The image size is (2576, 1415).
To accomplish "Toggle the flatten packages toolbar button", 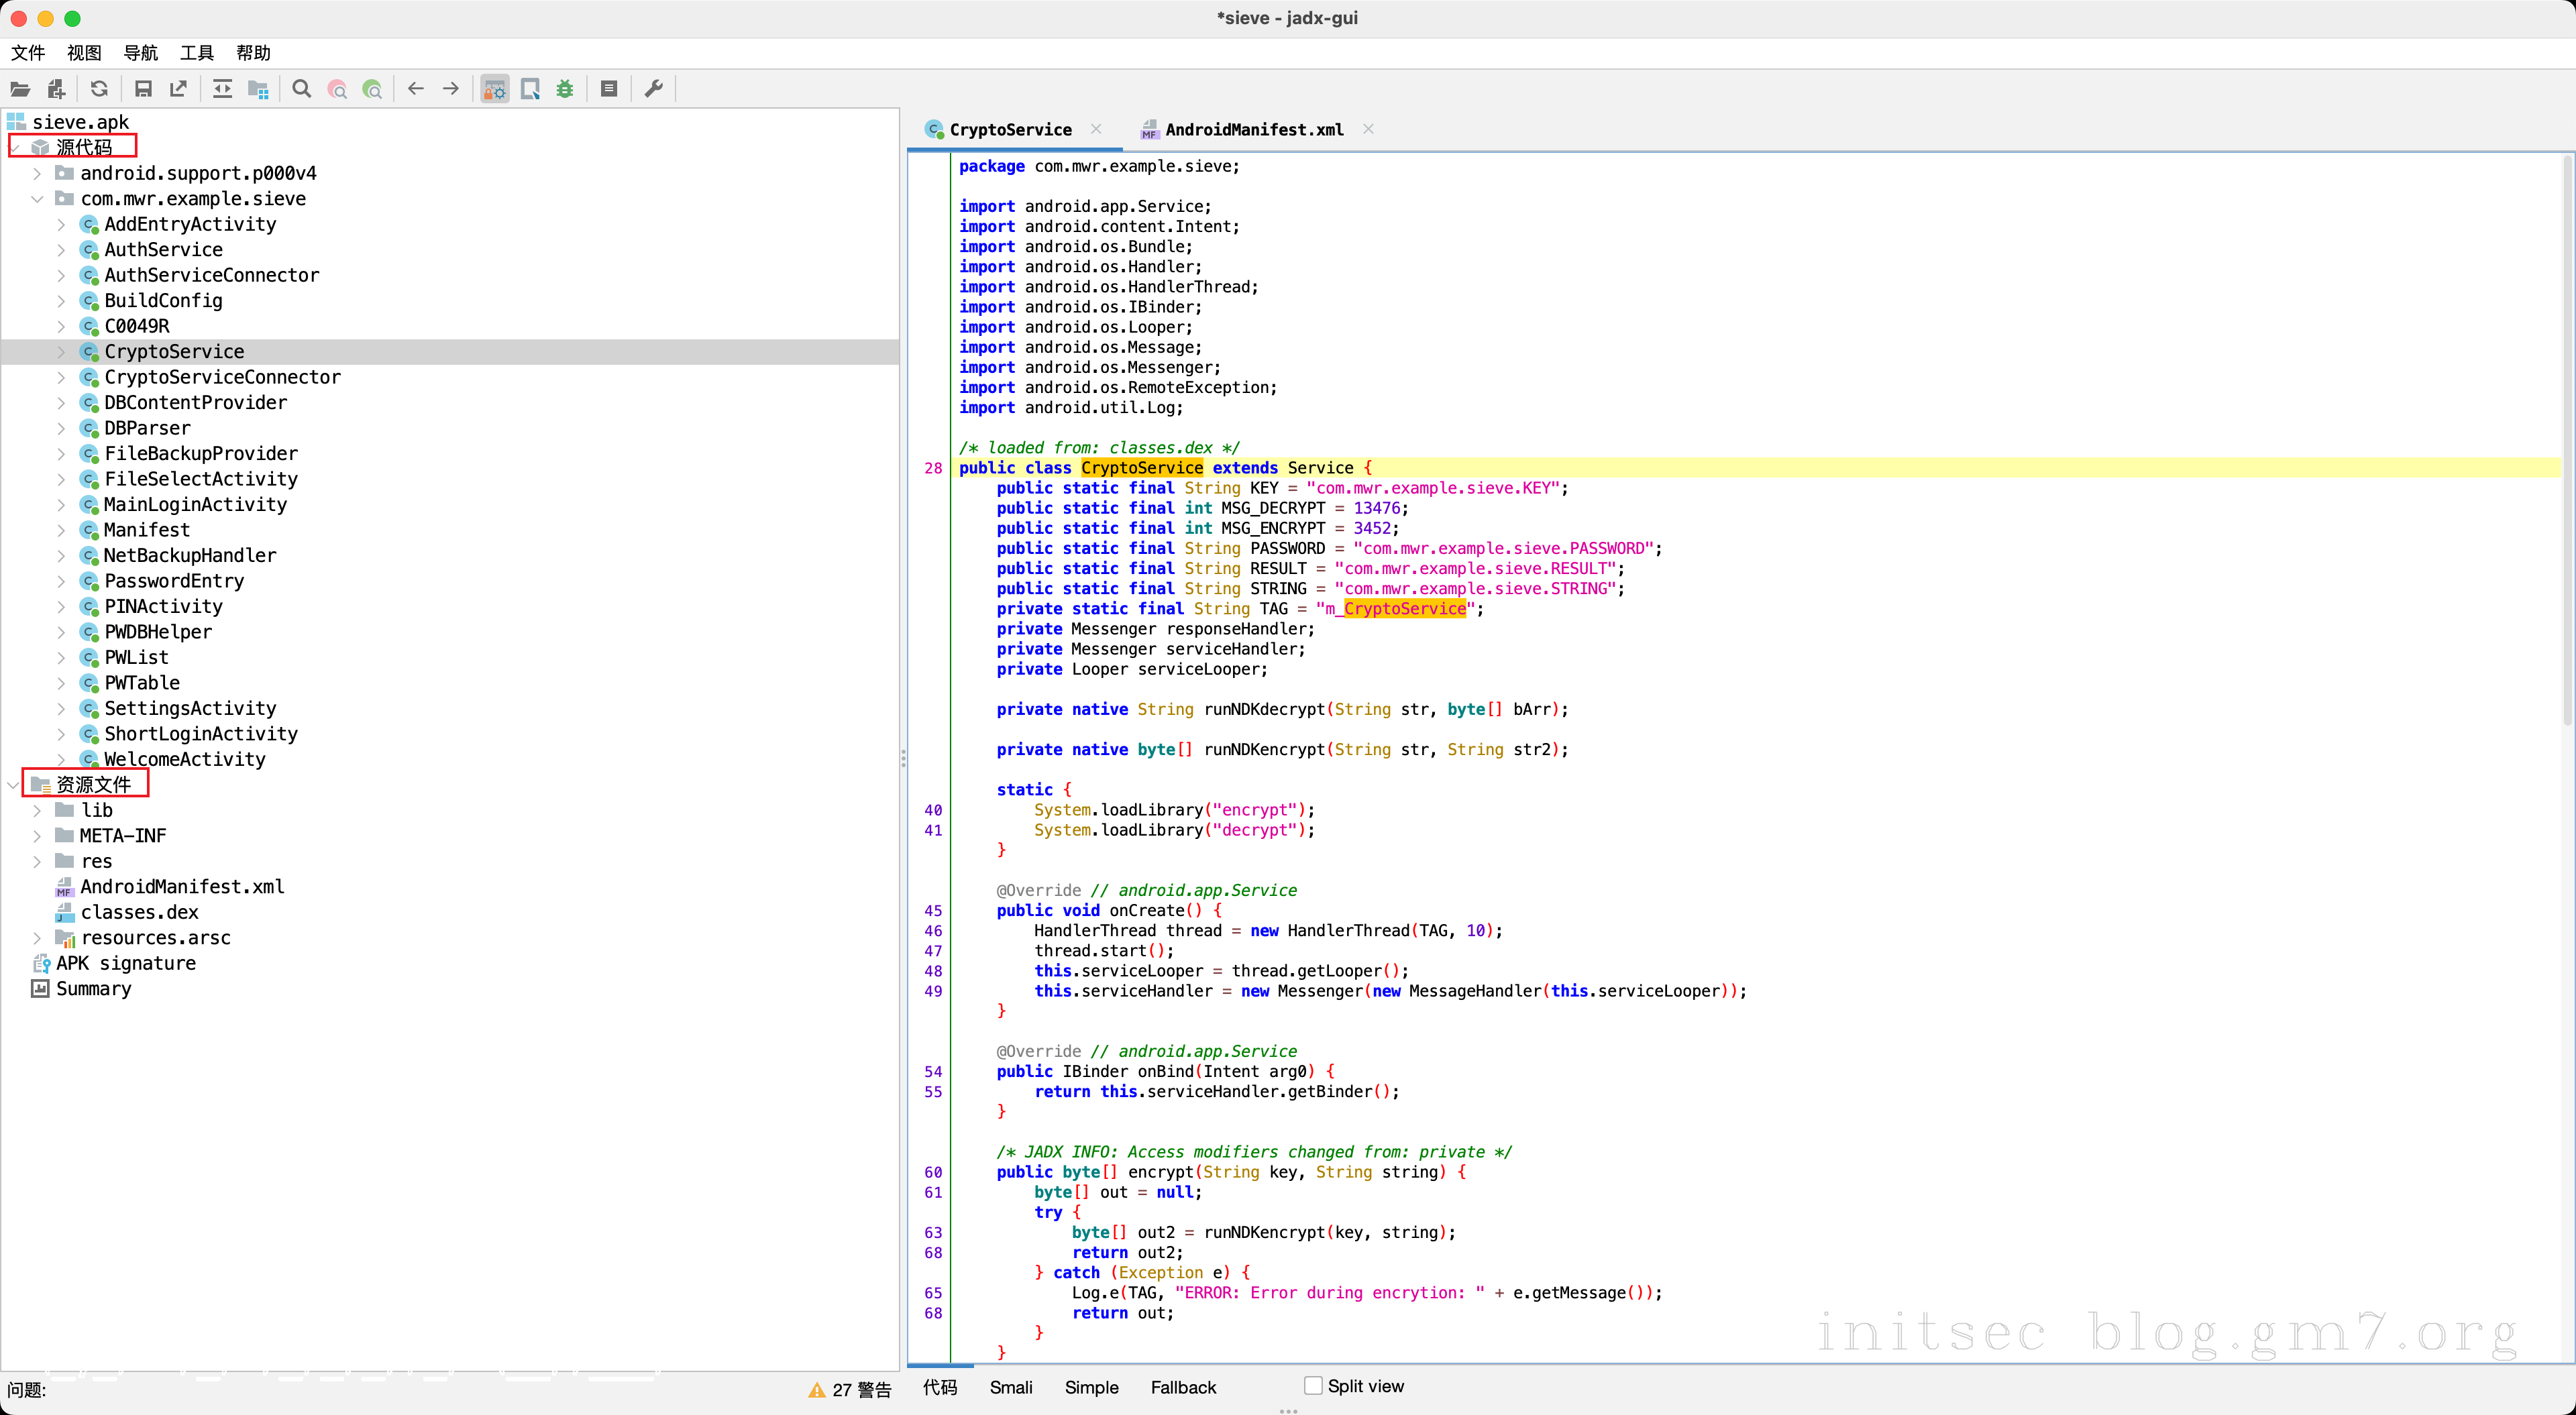I will coord(258,89).
